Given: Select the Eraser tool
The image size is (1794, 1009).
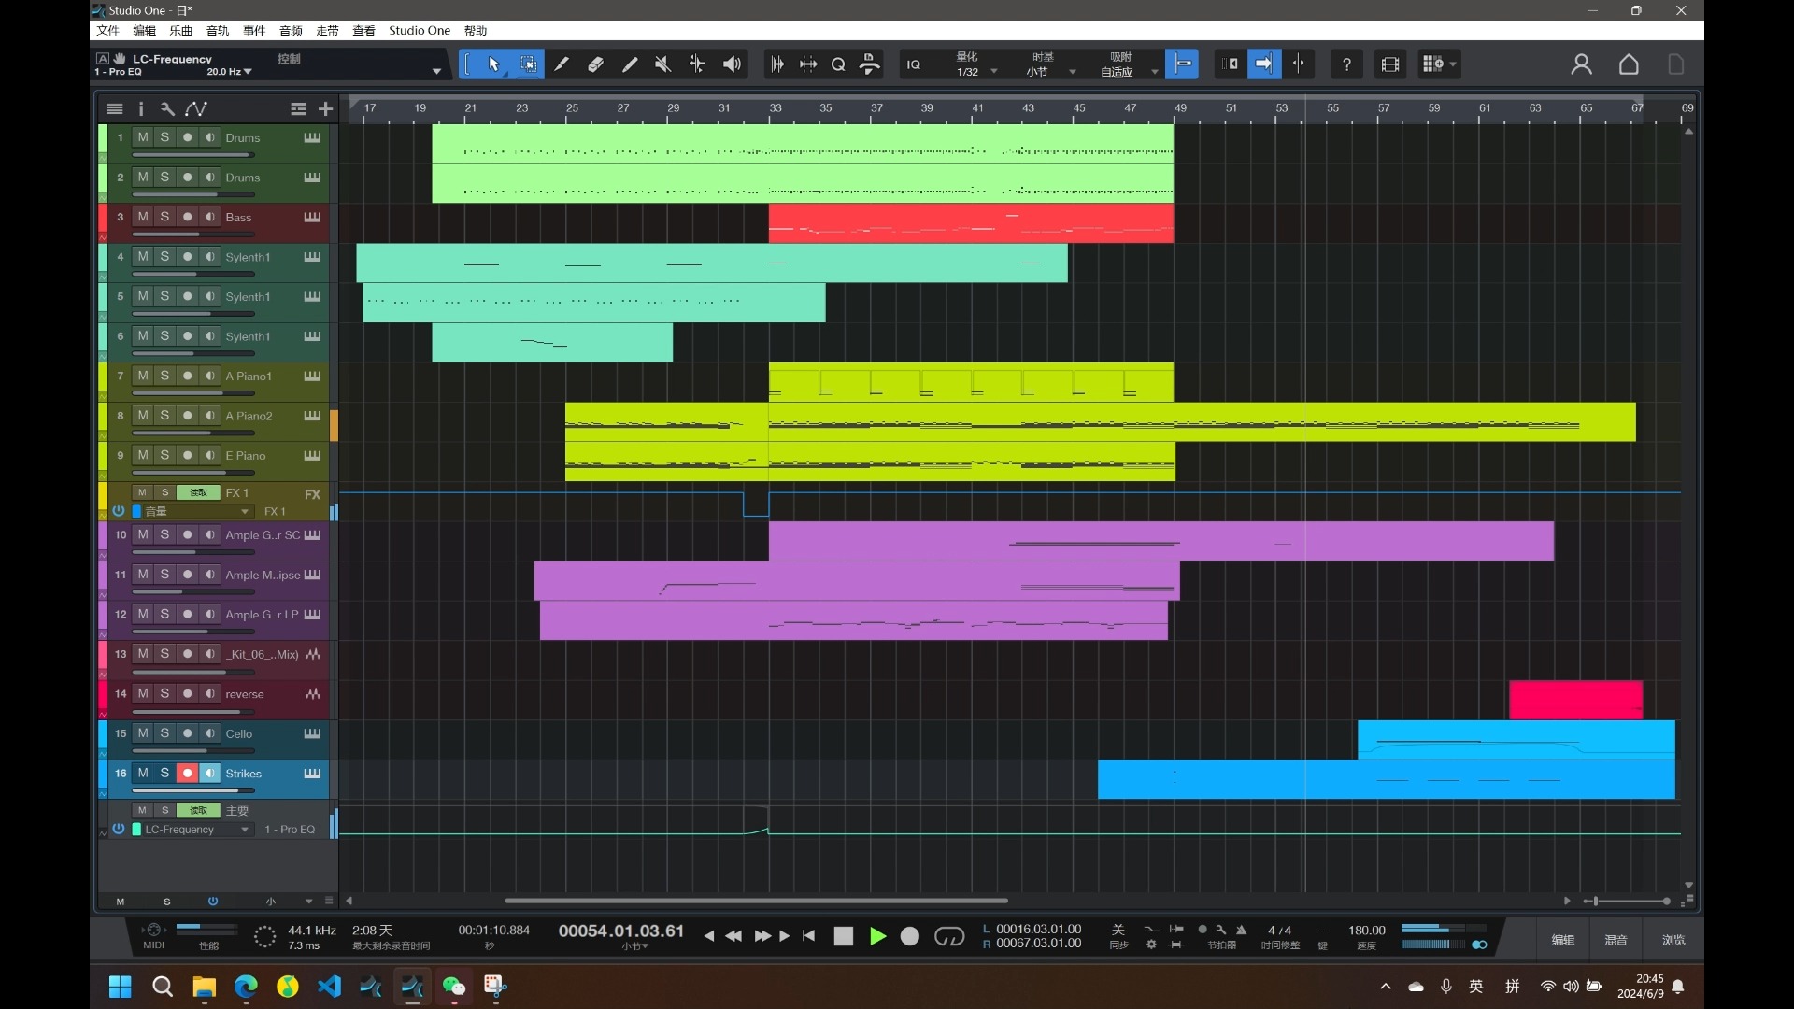Looking at the screenshot, I should (595, 64).
